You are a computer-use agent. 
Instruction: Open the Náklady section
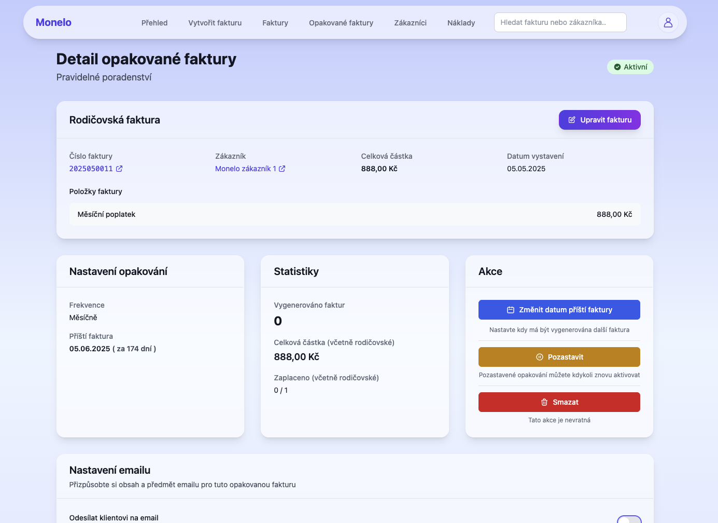point(461,22)
